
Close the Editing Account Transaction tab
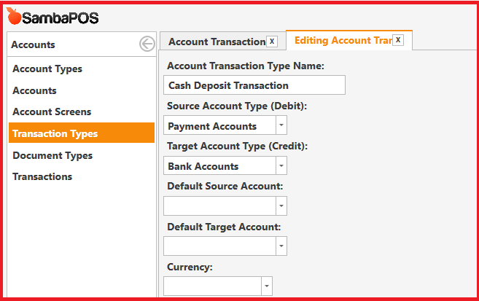pos(398,40)
